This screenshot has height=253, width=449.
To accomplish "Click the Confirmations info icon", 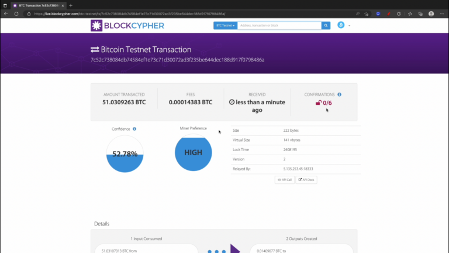I will tap(339, 94).
